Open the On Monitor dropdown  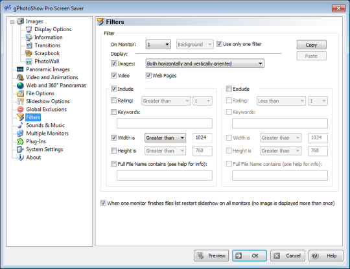tap(158, 45)
